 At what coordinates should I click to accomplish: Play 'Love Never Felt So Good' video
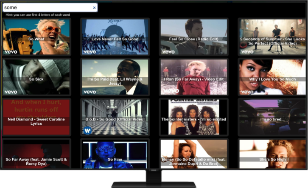coord(115,37)
